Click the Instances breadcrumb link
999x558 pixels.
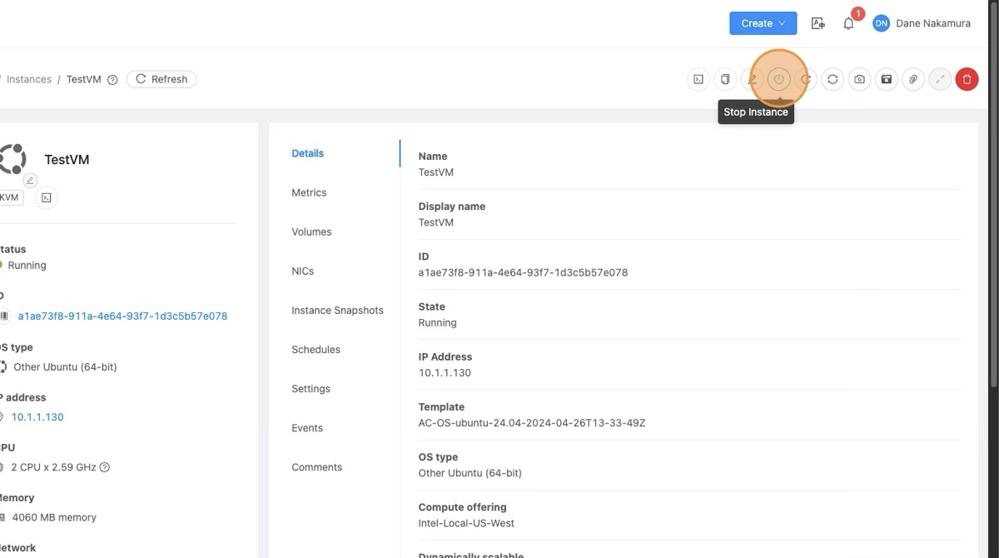(28, 79)
